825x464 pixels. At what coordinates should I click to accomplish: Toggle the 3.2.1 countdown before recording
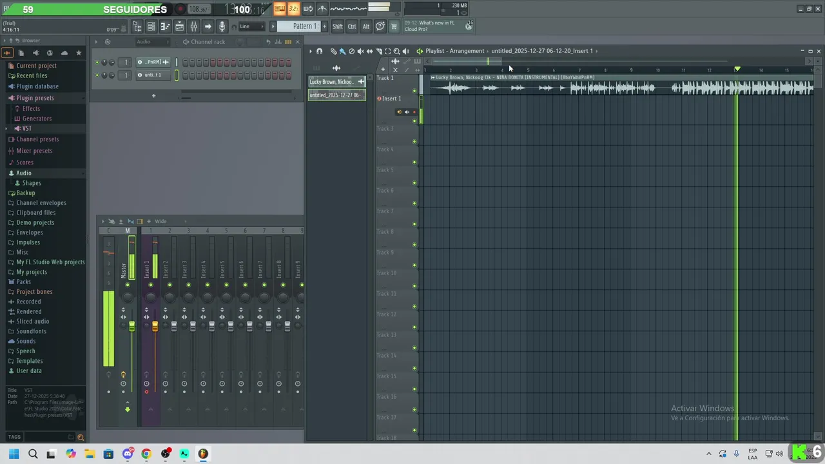293,8
